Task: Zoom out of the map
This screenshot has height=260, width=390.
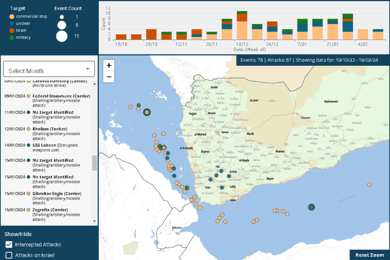Action: (109, 77)
